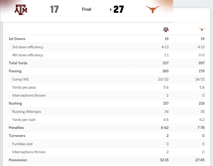Click the Final game status label
This screenshot has height=166, width=213.
pyautogui.click(x=87, y=9)
